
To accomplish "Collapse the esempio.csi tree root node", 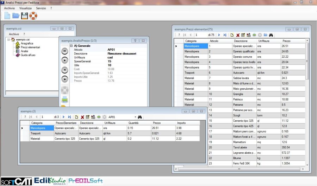I will click(x=8, y=39).
